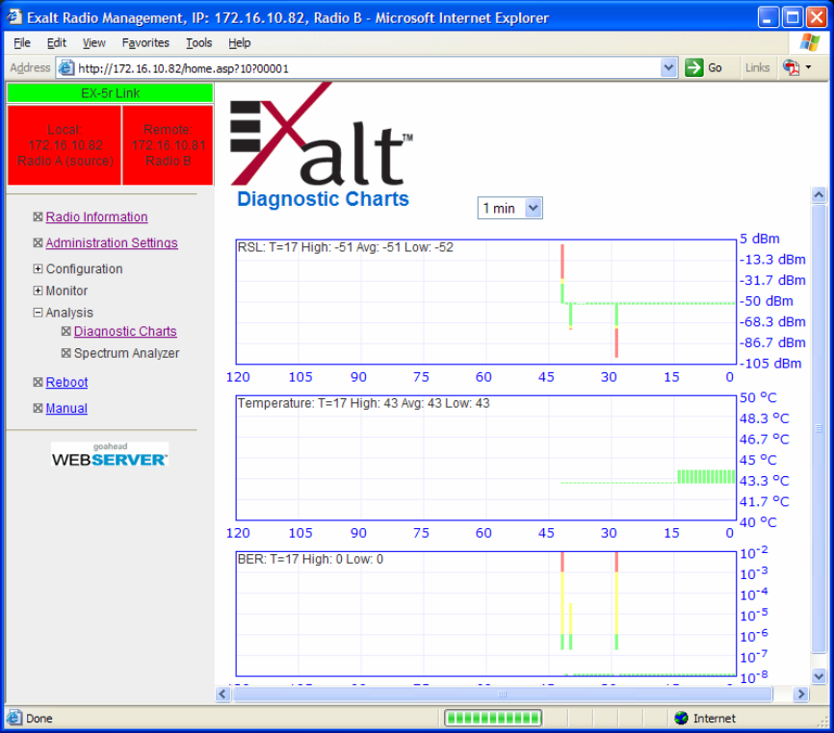Screen dimensions: 834x733
Task: Click the red Remote radio status box
Action: point(169,145)
